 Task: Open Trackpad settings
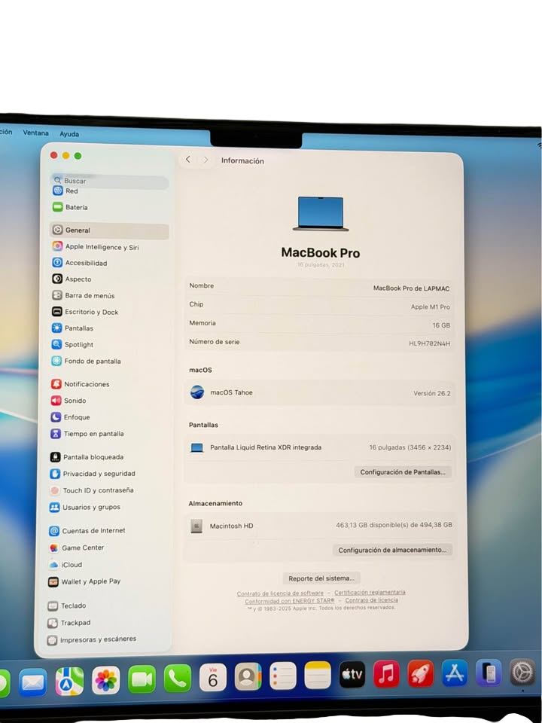(69, 623)
